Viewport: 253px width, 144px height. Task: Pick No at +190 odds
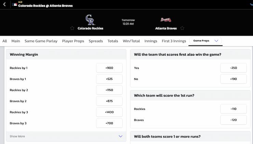[x=234, y=79]
